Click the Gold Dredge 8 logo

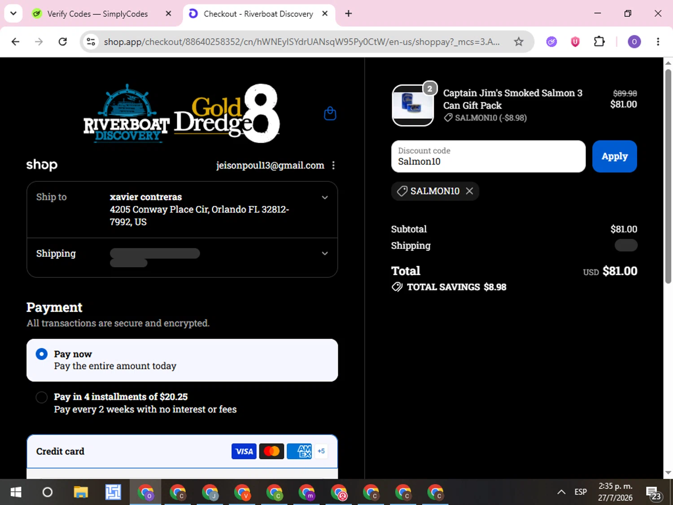[x=227, y=114]
